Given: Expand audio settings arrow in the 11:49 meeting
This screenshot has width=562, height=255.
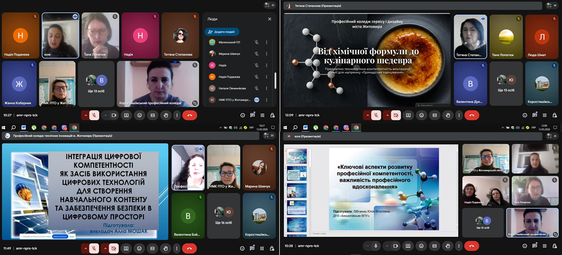Looking at the screenshot, I should coord(86,248).
